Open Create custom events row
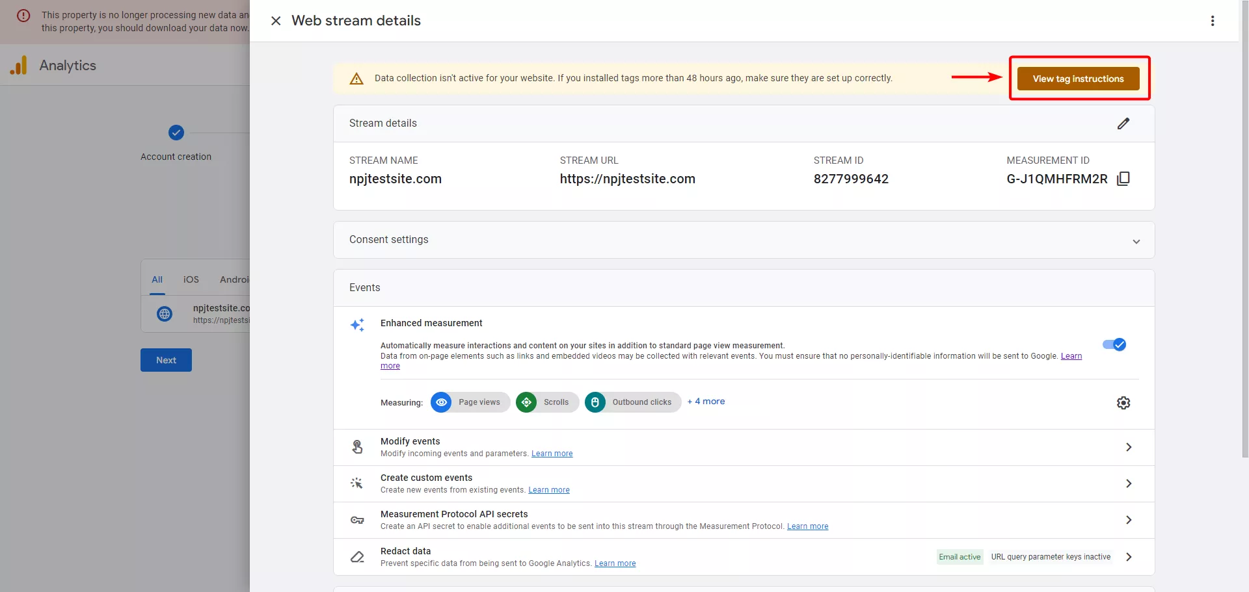 tap(744, 483)
